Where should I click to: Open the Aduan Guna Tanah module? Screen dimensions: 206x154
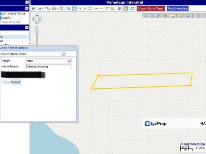151,8
